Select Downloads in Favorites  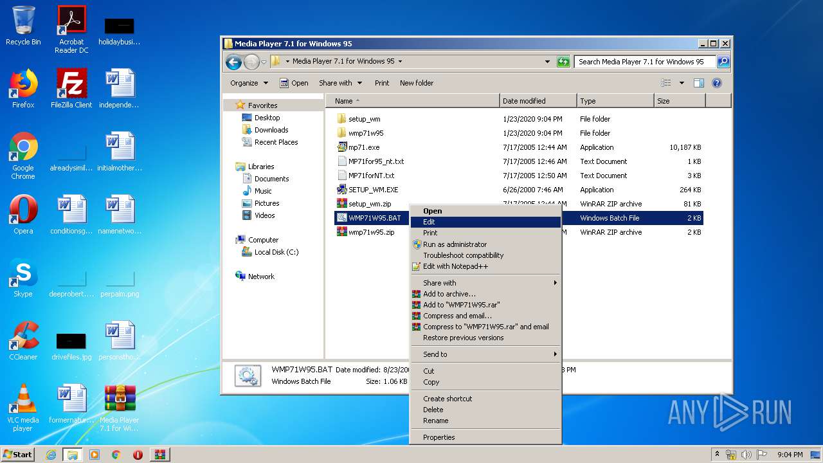pyautogui.click(x=271, y=130)
